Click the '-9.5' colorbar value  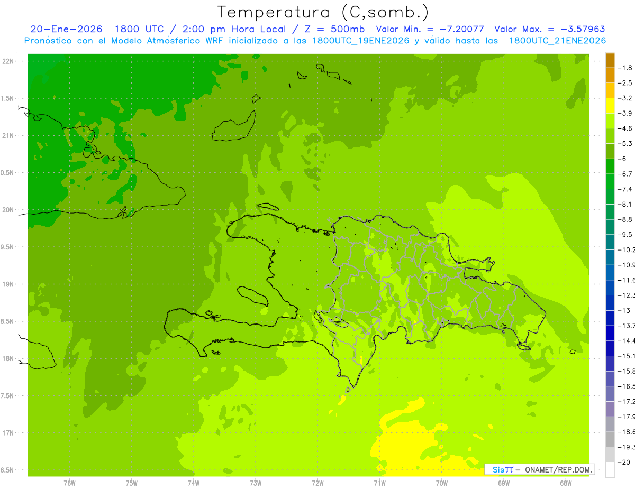(x=625, y=235)
